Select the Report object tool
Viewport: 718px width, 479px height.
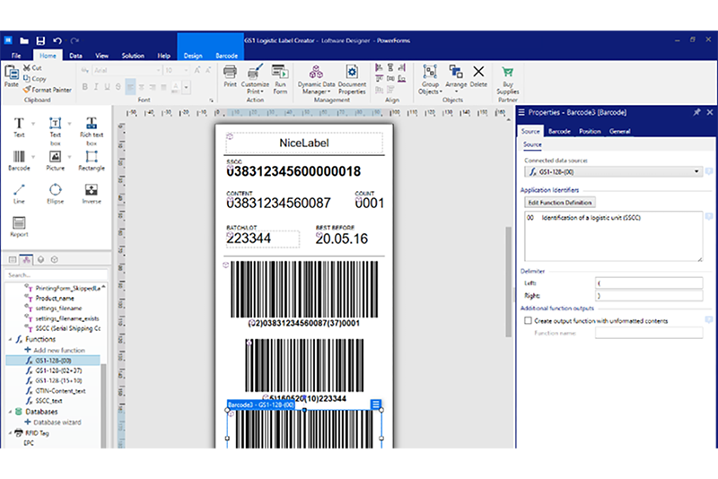pyautogui.click(x=19, y=226)
